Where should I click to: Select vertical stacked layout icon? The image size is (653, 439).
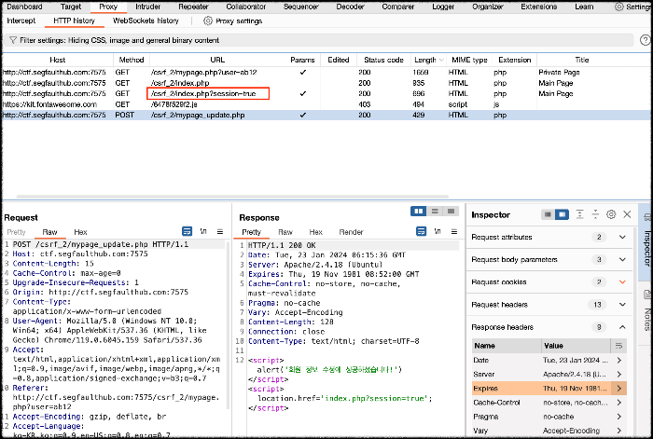point(435,212)
